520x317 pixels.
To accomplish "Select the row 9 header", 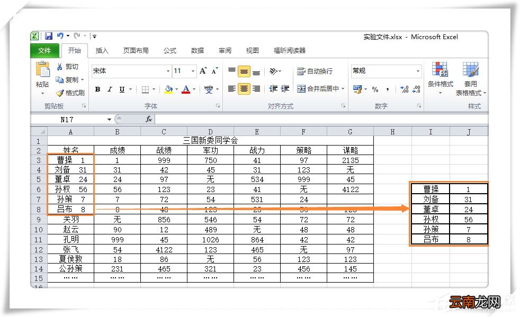I will (39, 220).
